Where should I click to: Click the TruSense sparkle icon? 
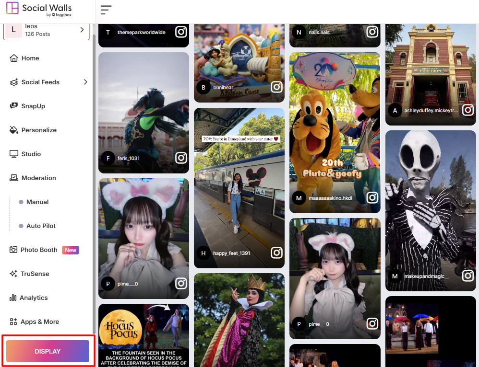[13, 274]
